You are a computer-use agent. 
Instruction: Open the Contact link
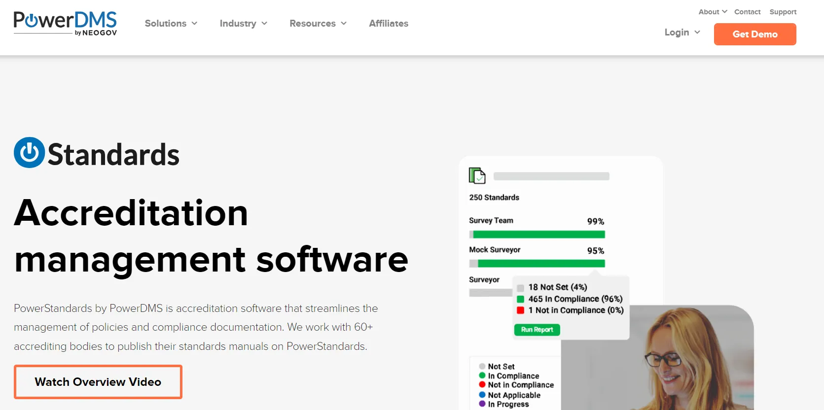pos(747,12)
